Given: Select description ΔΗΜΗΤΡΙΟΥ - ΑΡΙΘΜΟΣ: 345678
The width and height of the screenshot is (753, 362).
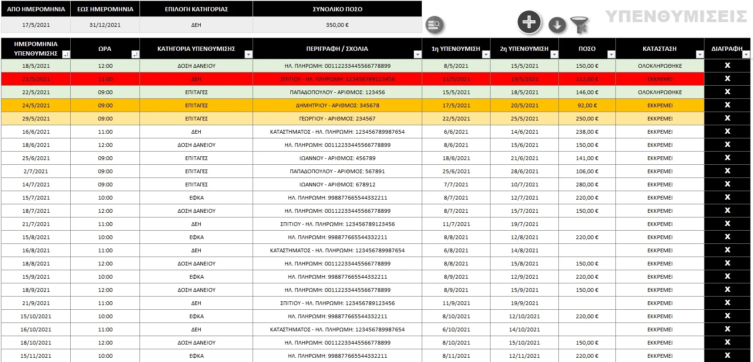Looking at the screenshot, I should coord(337,105).
